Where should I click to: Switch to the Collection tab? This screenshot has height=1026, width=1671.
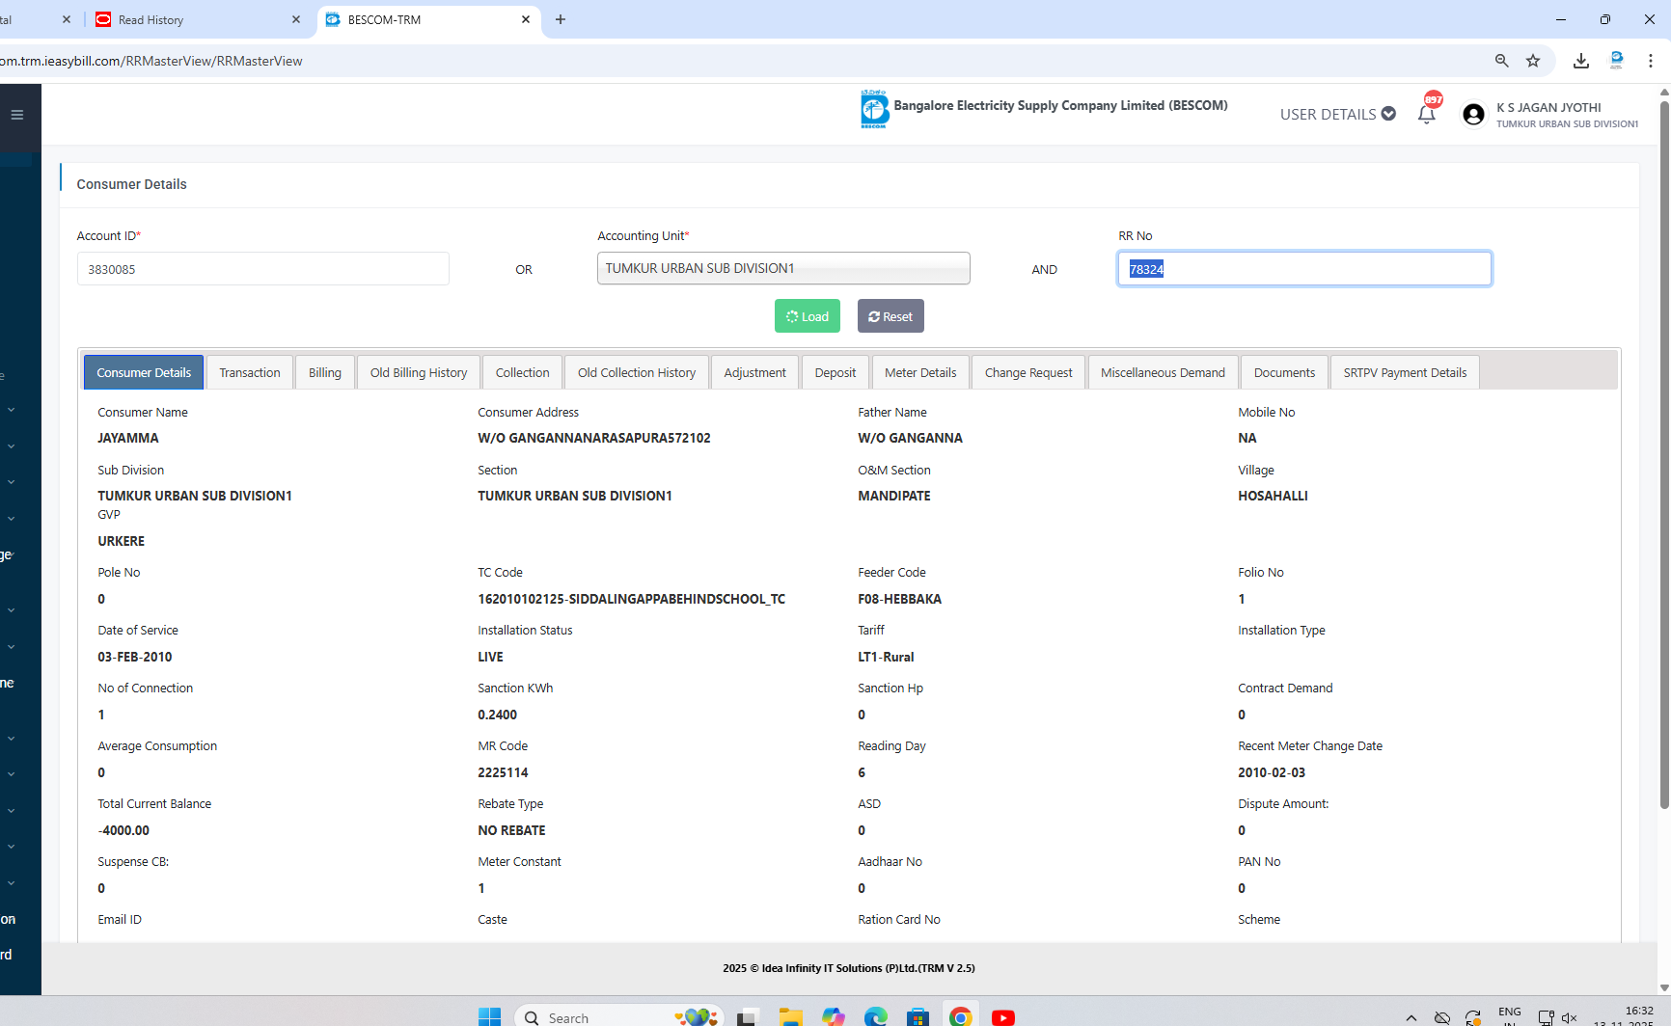click(522, 372)
